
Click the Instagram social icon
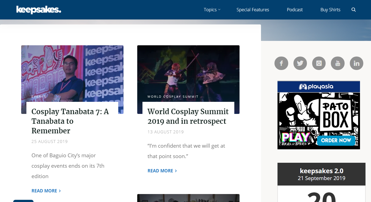319,63
